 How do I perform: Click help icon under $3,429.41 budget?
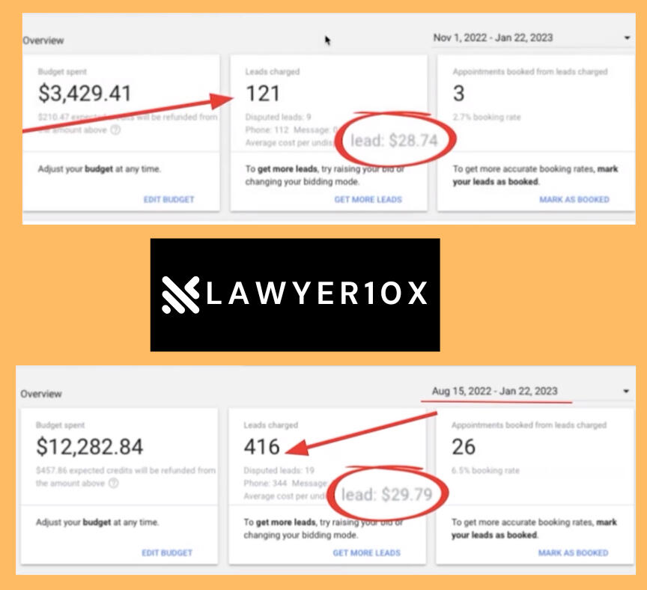[115, 130]
